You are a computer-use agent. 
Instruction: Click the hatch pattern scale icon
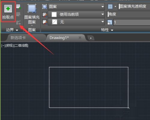tap(110, 22)
